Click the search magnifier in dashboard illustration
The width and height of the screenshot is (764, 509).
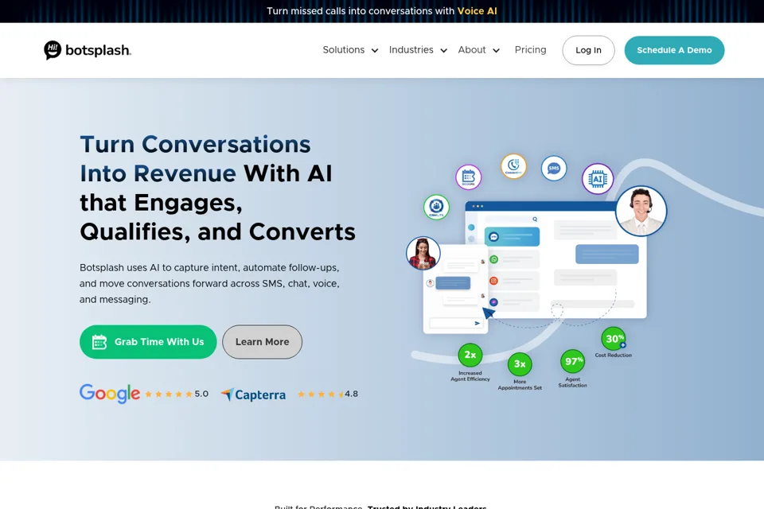[535, 220]
